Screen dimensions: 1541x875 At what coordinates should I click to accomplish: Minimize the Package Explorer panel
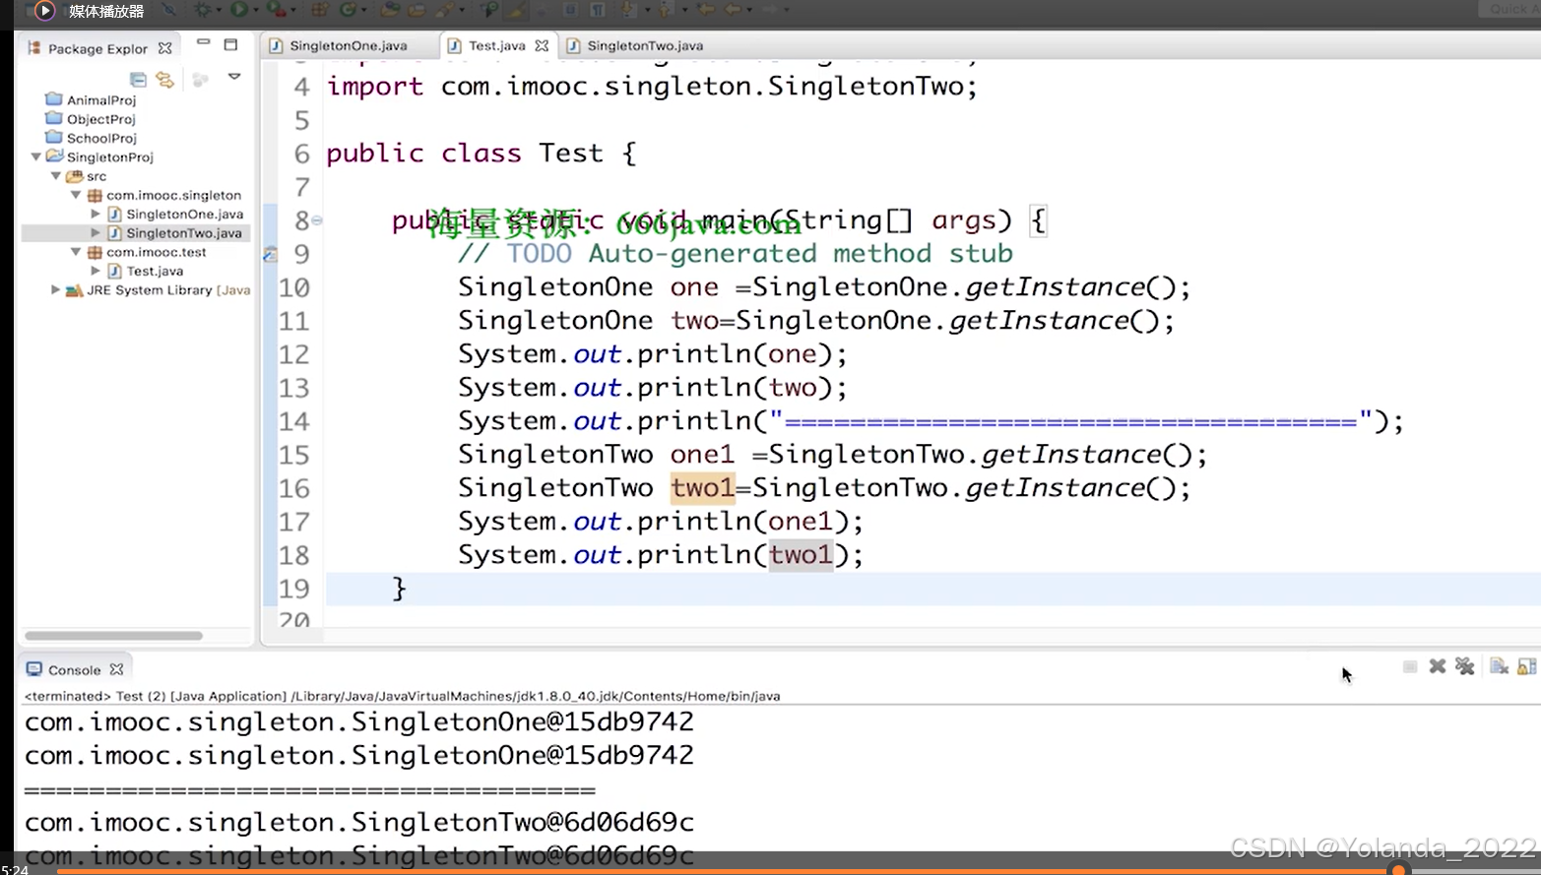click(x=203, y=43)
